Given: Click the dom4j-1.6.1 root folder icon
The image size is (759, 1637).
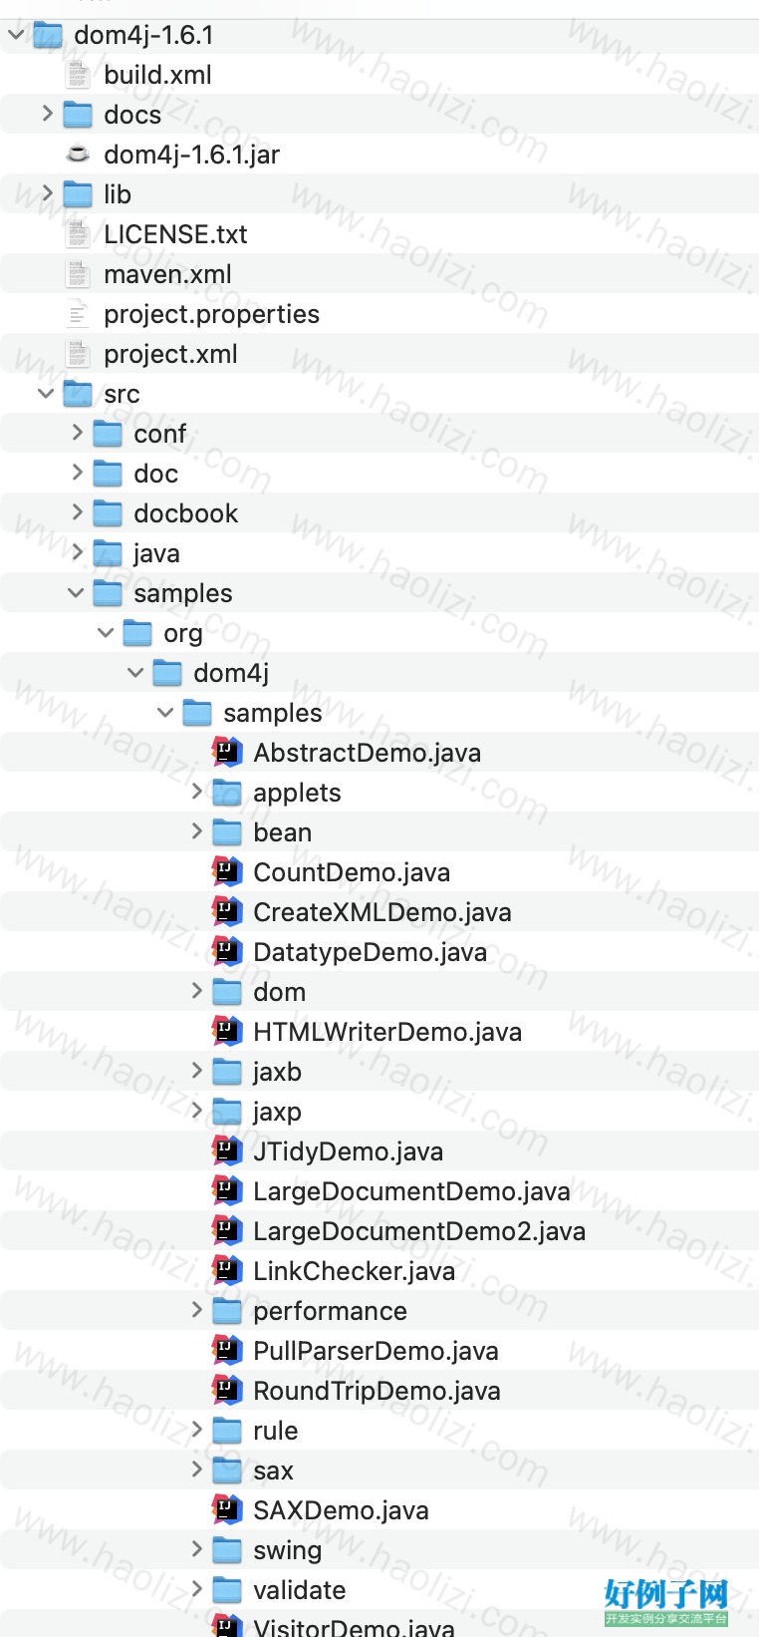Looking at the screenshot, I should click(x=48, y=35).
